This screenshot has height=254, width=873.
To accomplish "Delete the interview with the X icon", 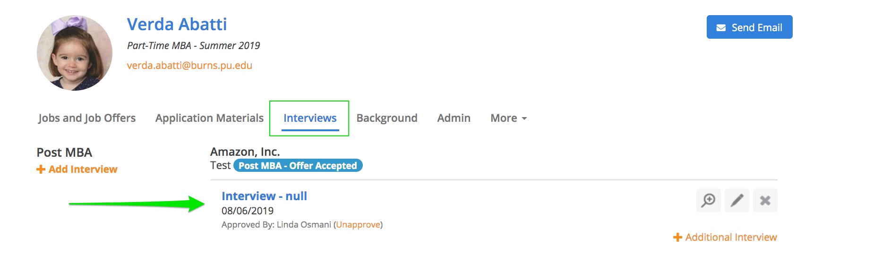I will (x=765, y=200).
